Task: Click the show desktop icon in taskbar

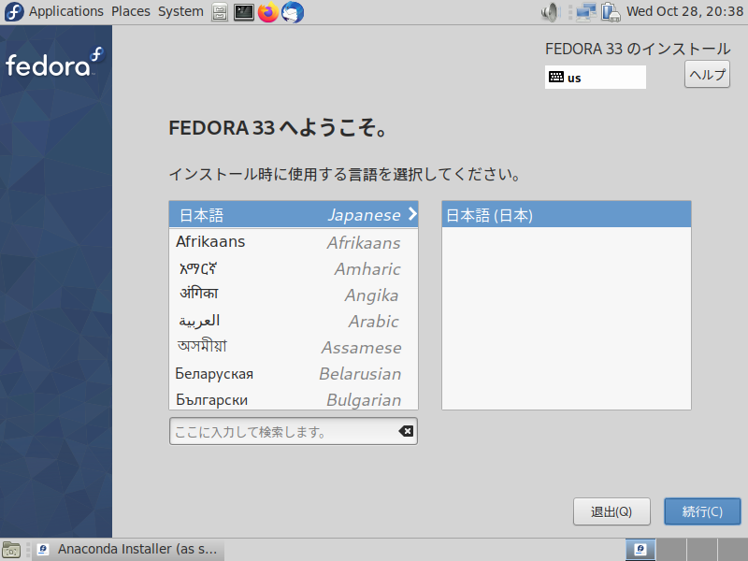Action: coord(11,550)
